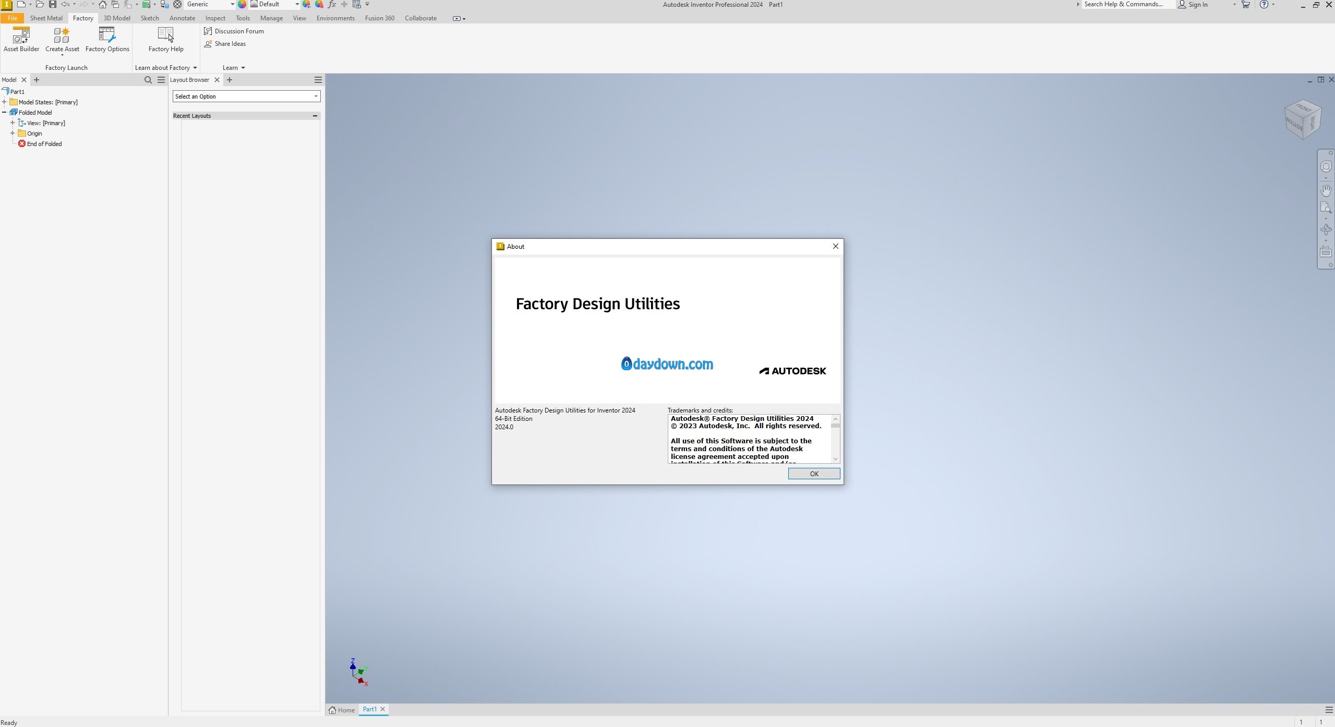Click the Help question mark icon

[1264, 4]
